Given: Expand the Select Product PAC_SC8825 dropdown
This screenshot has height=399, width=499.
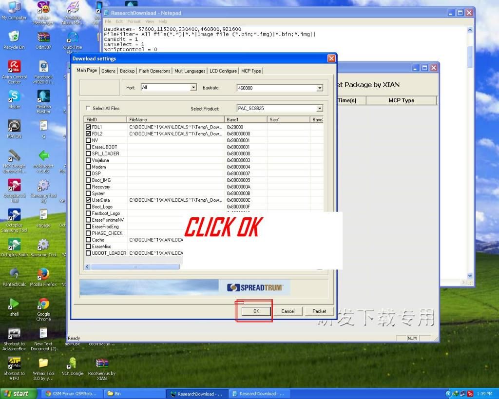Looking at the screenshot, I should (320, 108).
